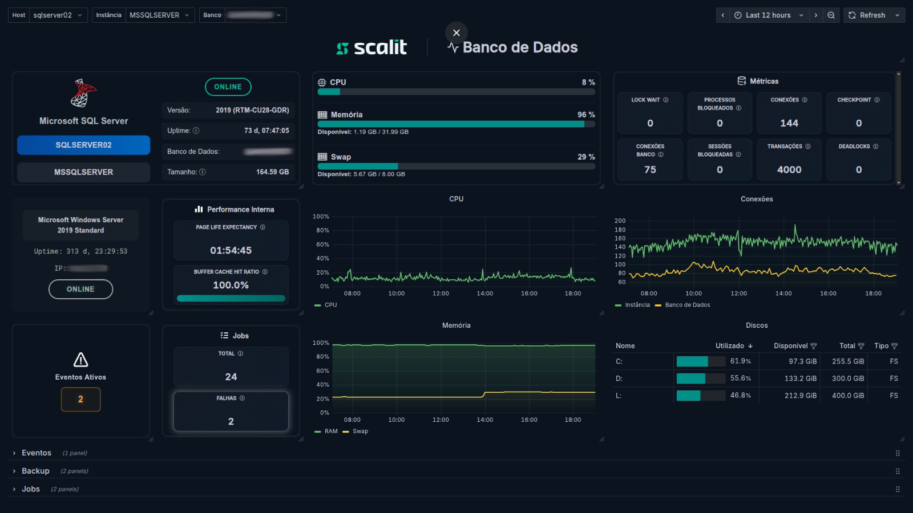The image size is (913, 513).
Task: Go to previous time range arrow
Action: click(723, 15)
